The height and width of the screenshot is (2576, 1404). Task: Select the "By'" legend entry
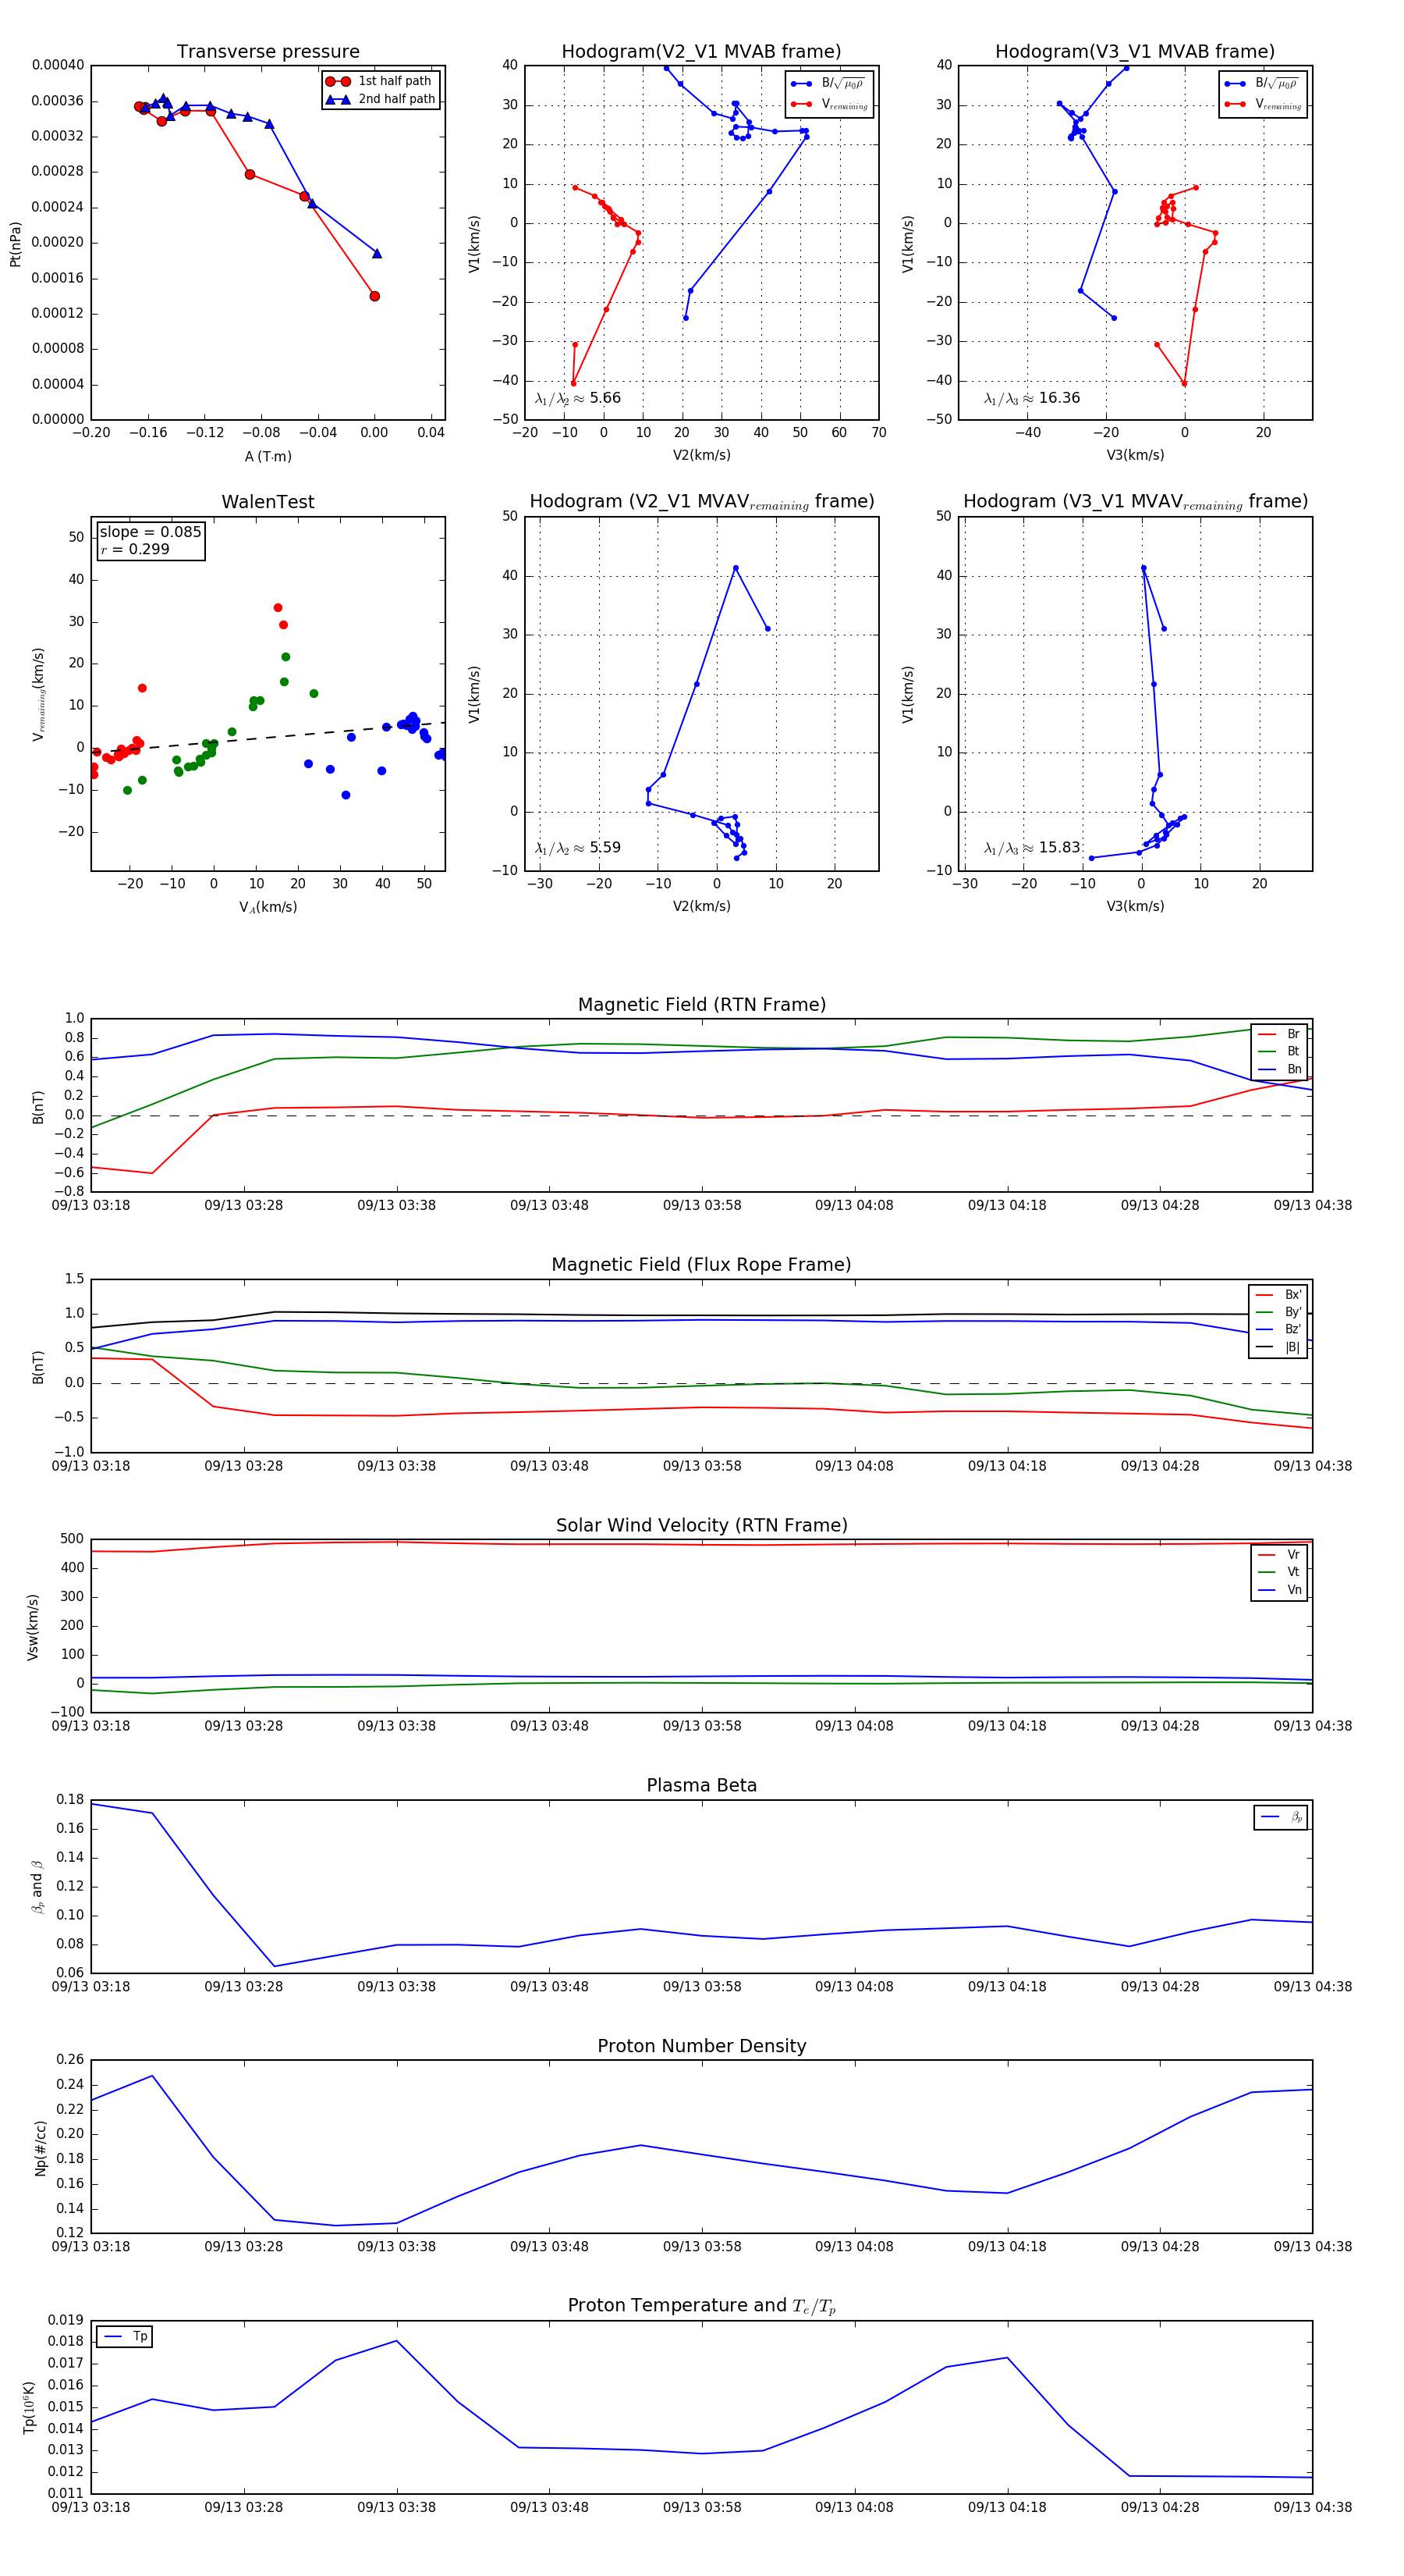(1278, 1312)
